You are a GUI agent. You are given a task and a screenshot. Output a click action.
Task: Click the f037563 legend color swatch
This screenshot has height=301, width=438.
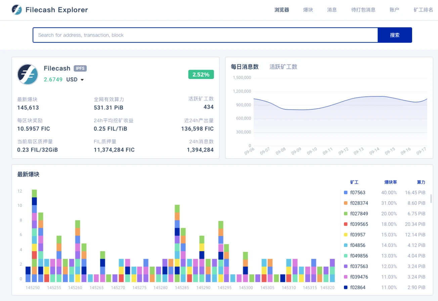[x=346, y=266]
